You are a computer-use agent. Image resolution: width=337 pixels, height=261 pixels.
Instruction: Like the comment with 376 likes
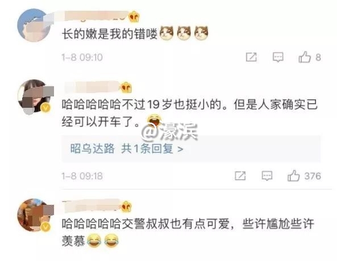coord(293,175)
